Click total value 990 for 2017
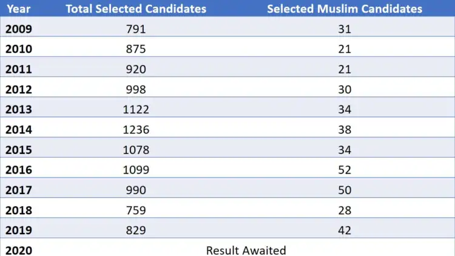This screenshot has height=256, width=455. coord(136,190)
